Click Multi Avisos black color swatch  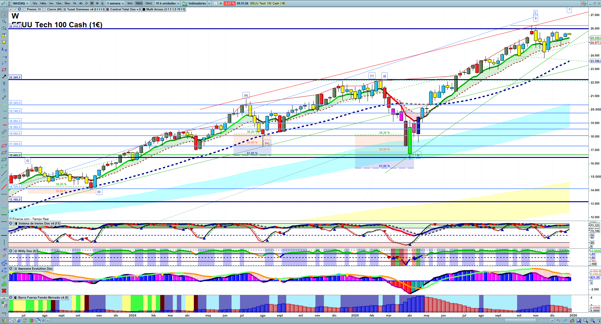pyautogui.click(x=144, y=9)
